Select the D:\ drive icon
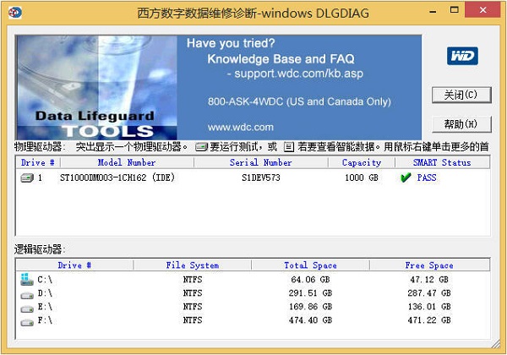The image size is (507, 355). [27, 292]
